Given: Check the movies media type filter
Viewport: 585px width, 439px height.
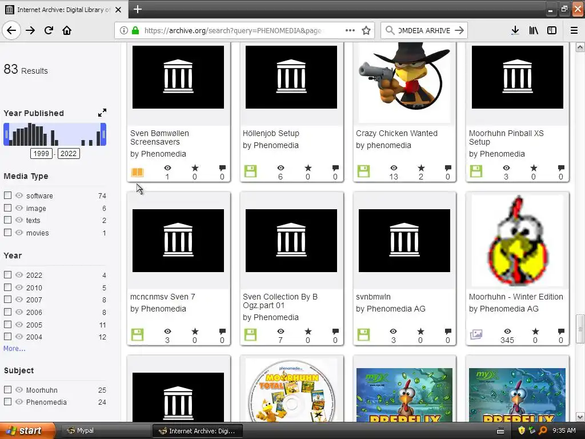Looking at the screenshot, I should (7, 232).
